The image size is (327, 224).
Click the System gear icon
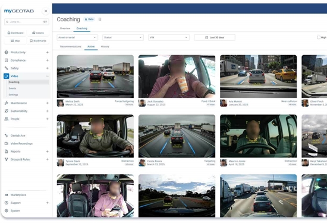[7, 211]
